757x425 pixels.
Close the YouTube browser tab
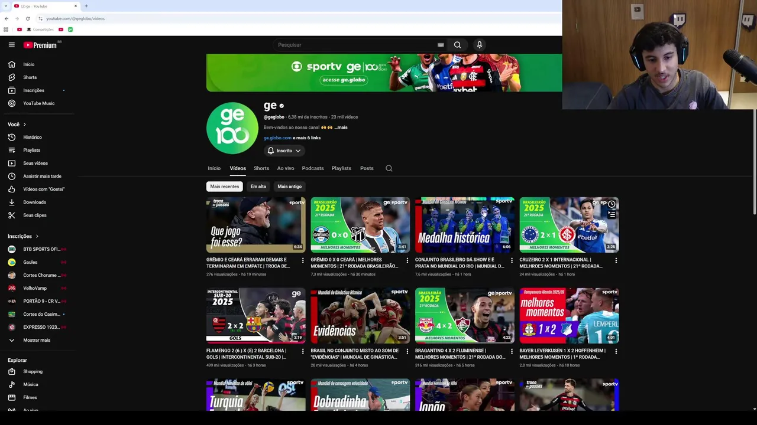(x=76, y=6)
